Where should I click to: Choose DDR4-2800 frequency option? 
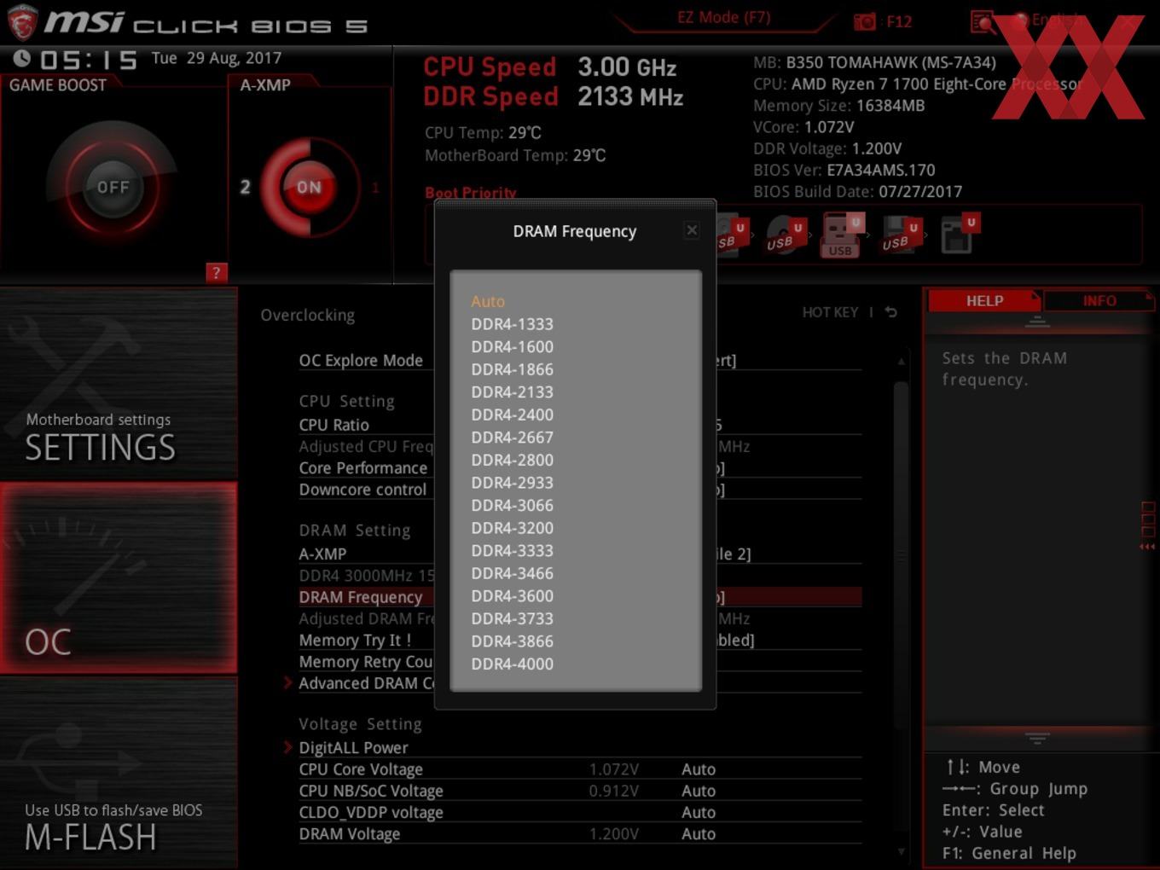click(512, 460)
